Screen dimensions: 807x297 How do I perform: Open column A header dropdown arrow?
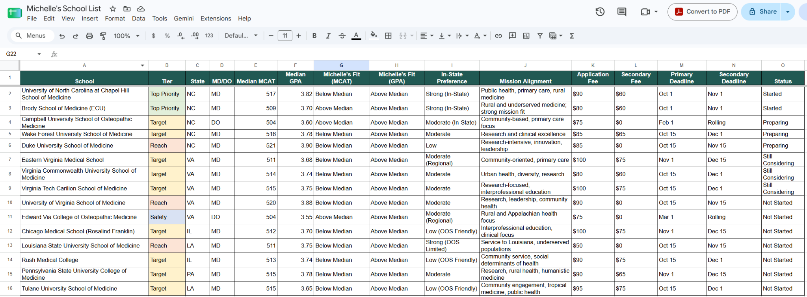[142, 66]
